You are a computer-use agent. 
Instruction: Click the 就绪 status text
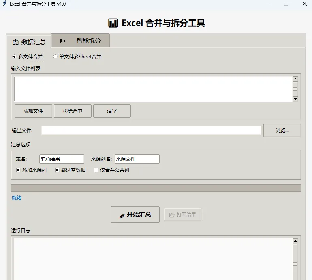click(17, 198)
